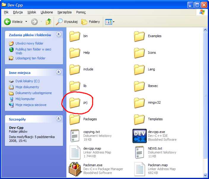The image size is (209, 179).
Task: Click the Up folder toolbar icon
Action: pyautogui.click(x=49, y=22)
